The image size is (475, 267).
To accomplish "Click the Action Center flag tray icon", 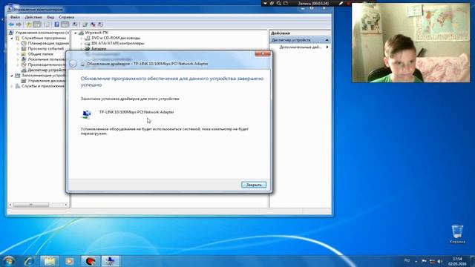I will (x=424, y=261).
